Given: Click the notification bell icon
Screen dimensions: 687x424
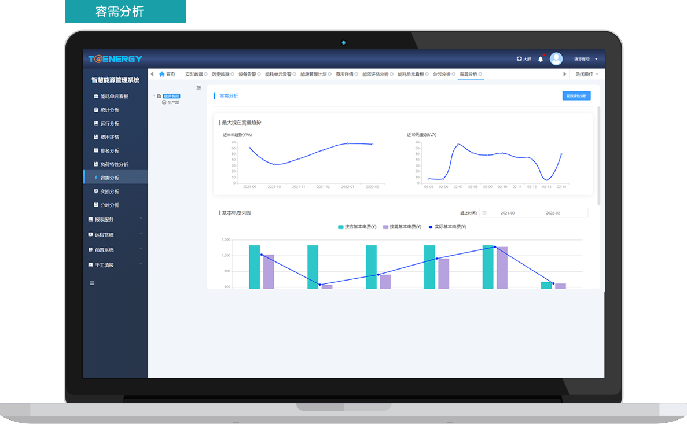Looking at the screenshot, I should 541,59.
